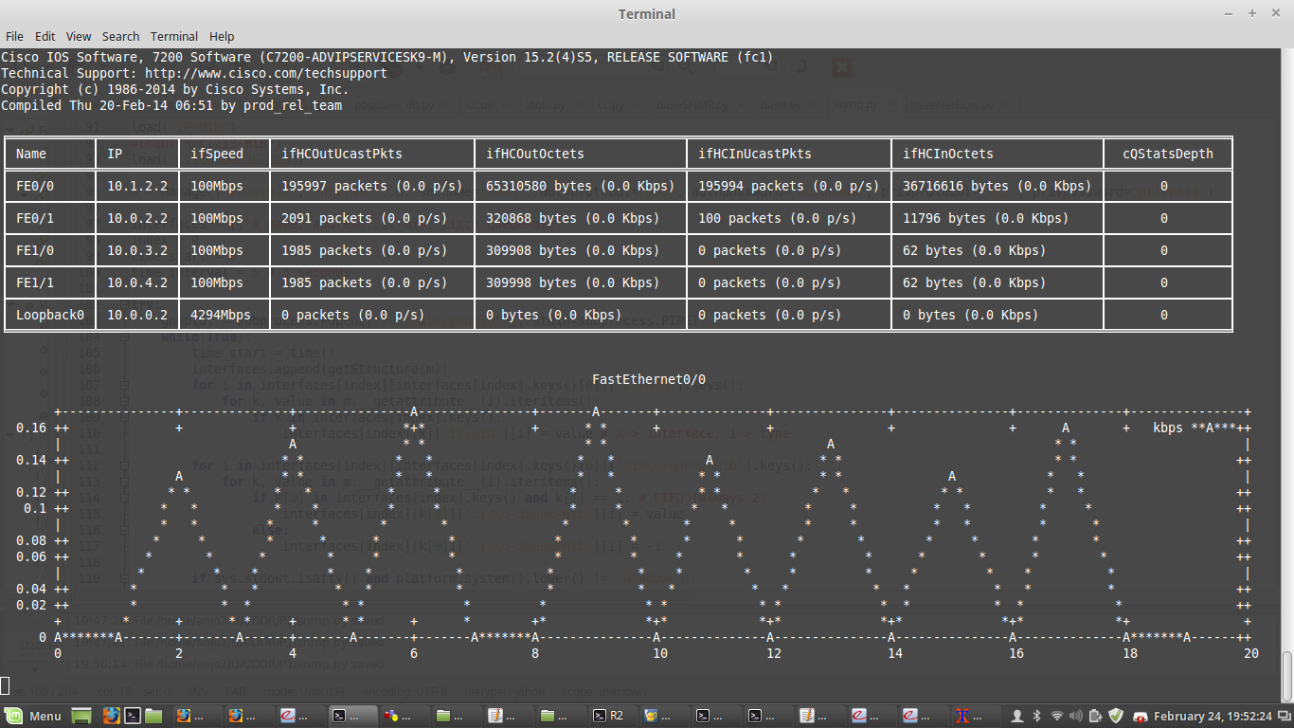
Task: Launch Terminal from the panel launcher beside Firefox
Action: tap(133, 716)
